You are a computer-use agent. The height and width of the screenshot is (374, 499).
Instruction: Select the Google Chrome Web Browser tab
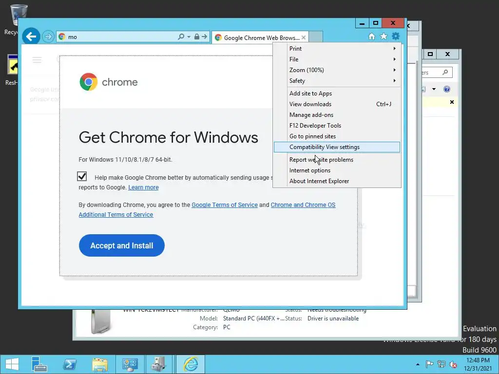pyautogui.click(x=259, y=37)
